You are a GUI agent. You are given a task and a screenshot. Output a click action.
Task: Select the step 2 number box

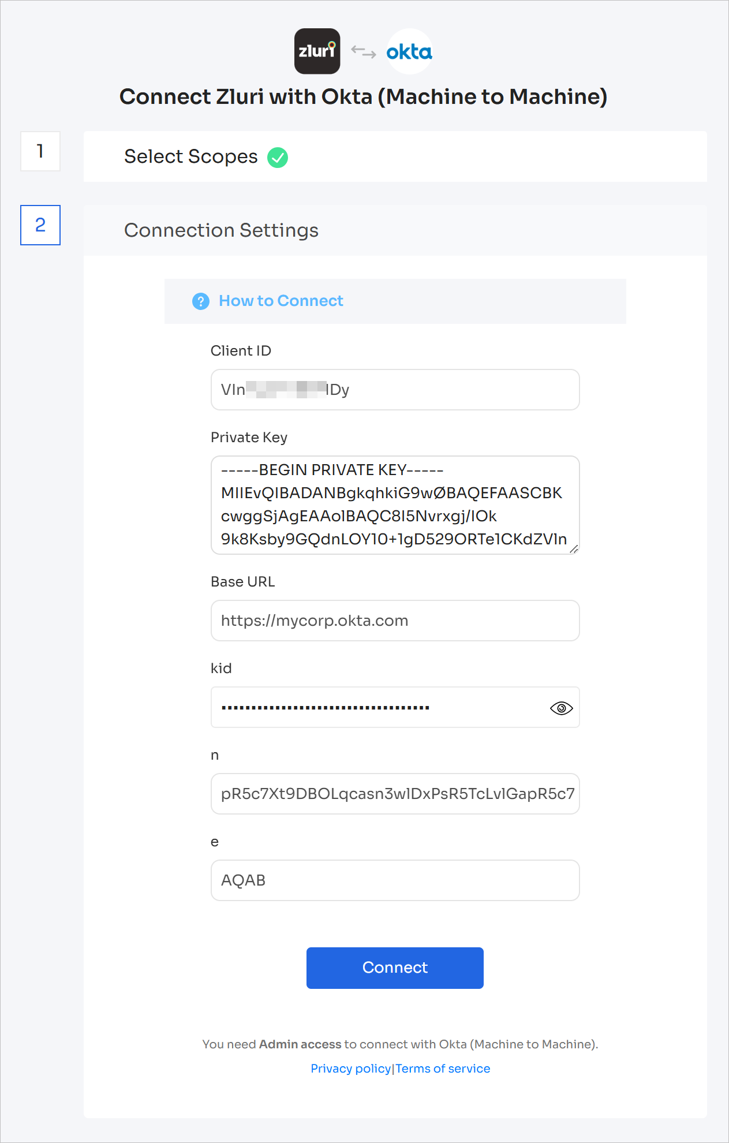[40, 225]
